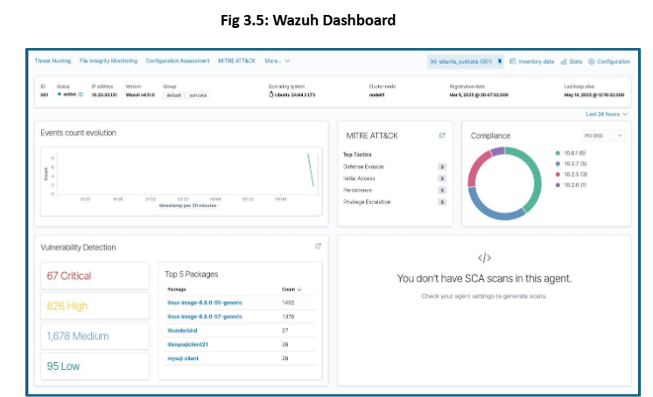Expand the Last 24 hours time range

click(x=606, y=114)
